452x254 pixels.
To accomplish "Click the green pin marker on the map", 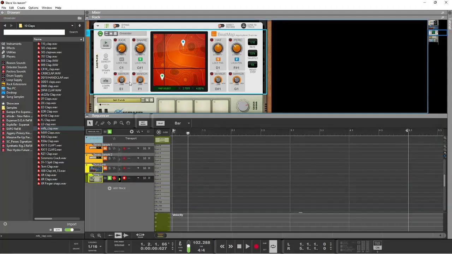I will [162, 76].
